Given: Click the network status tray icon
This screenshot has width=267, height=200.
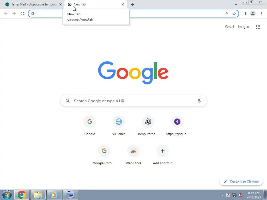Looking at the screenshot, I should coord(234,195).
